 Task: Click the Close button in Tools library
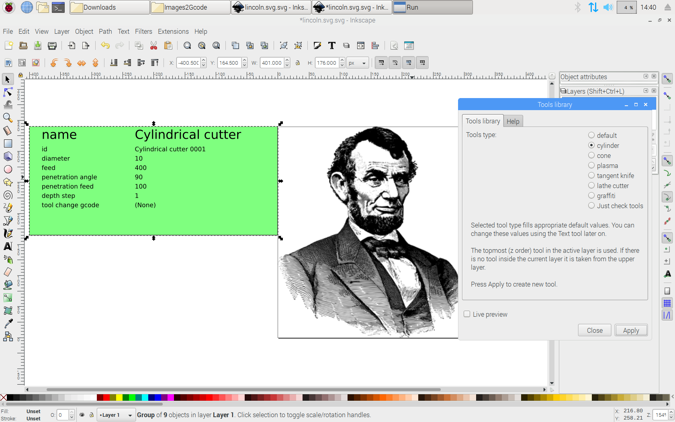[595, 330]
